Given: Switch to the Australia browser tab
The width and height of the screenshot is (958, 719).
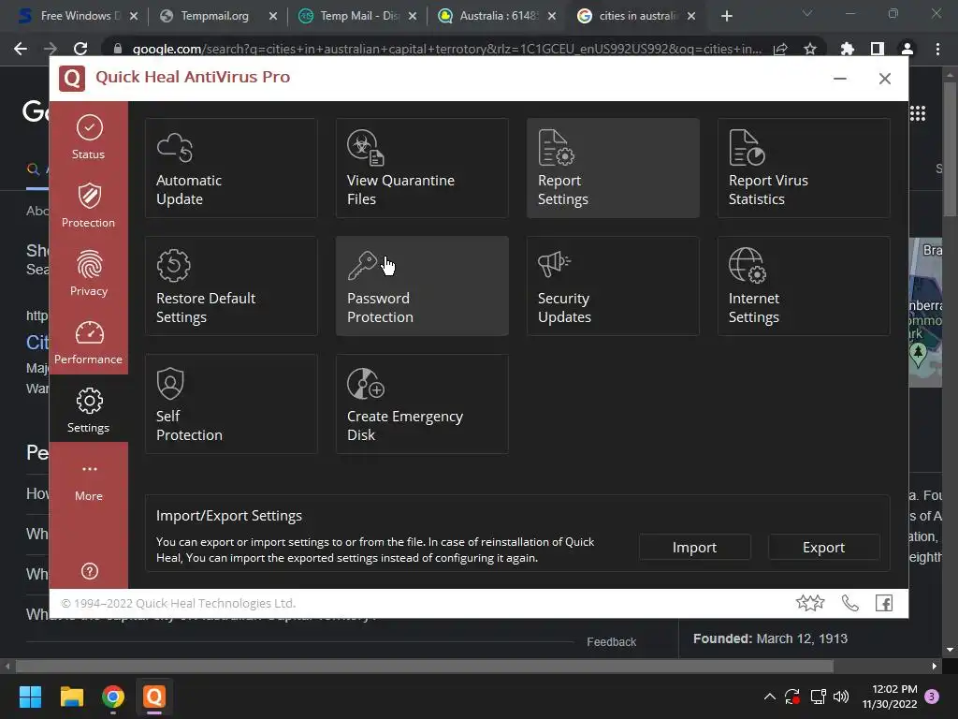Looking at the screenshot, I should (x=496, y=16).
